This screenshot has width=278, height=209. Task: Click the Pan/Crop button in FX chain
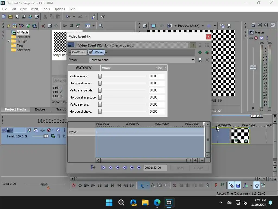(78, 52)
